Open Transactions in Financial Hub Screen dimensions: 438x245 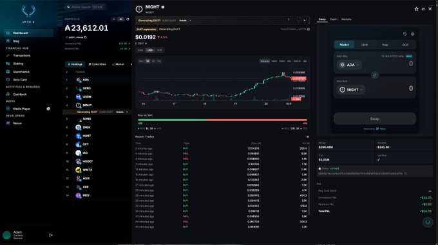(x=21, y=55)
